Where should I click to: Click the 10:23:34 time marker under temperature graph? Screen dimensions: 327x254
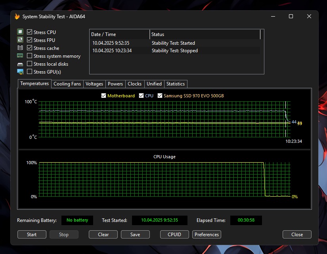294,141
